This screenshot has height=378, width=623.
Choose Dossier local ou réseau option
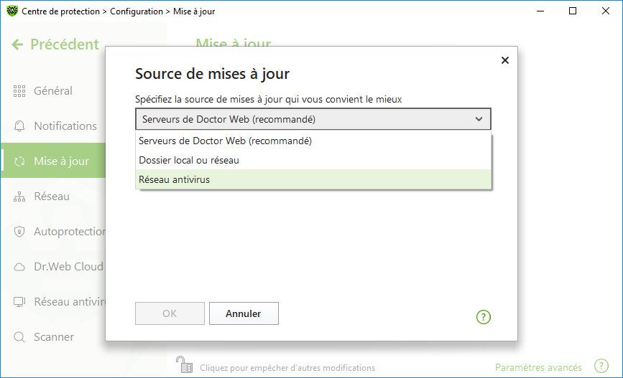tap(313, 160)
